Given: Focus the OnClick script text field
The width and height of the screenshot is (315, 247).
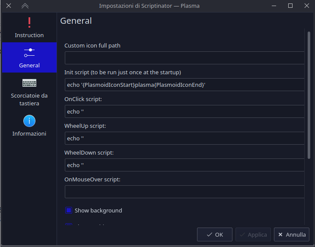Looking at the screenshot, I should [x=185, y=111].
